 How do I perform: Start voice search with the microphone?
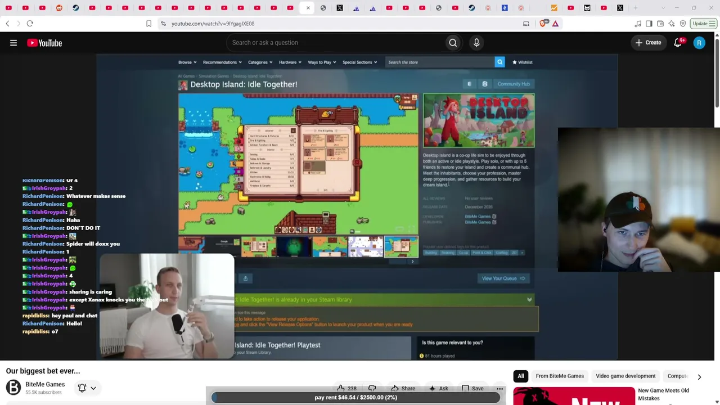point(476,43)
